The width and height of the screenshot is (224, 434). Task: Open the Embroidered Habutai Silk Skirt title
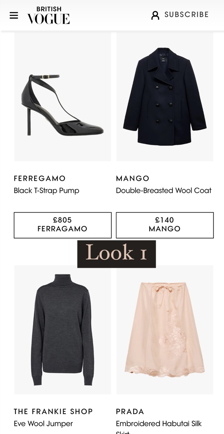159,427
